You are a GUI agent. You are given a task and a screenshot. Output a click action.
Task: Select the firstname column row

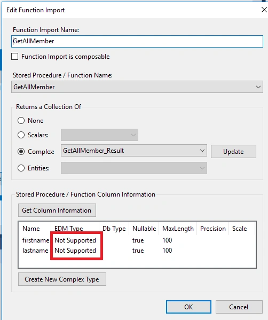[137, 240]
